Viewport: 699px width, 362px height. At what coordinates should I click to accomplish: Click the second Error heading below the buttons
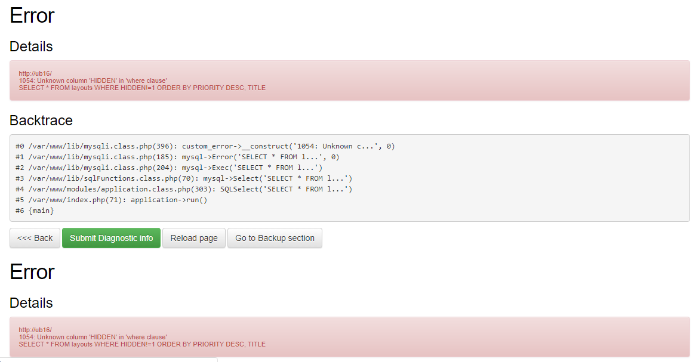(x=32, y=272)
